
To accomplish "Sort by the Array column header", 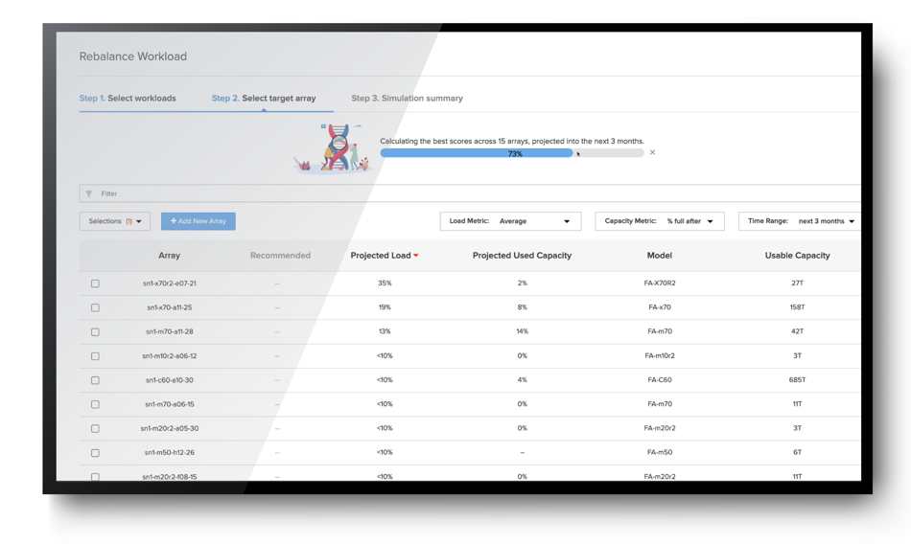I will [169, 256].
